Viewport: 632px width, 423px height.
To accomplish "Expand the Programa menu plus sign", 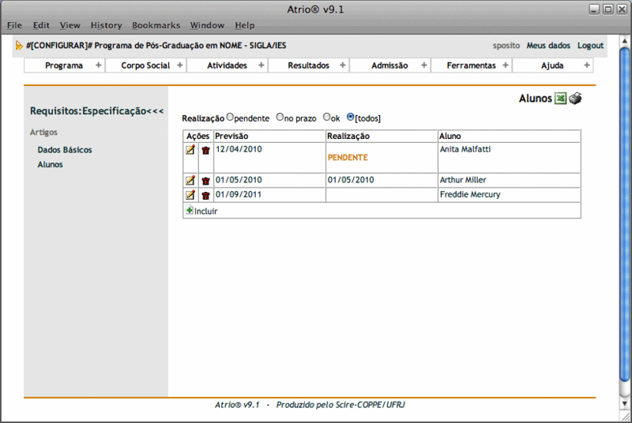I will 99,66.
